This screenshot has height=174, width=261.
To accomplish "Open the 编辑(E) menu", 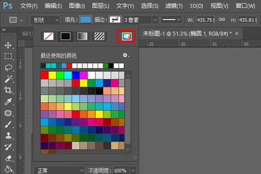I will [53, 6].
